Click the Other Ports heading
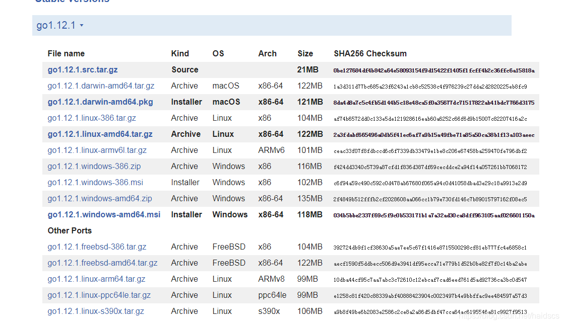Image resolution: width=564 pixels, height=325 pixels. [70, 230]
